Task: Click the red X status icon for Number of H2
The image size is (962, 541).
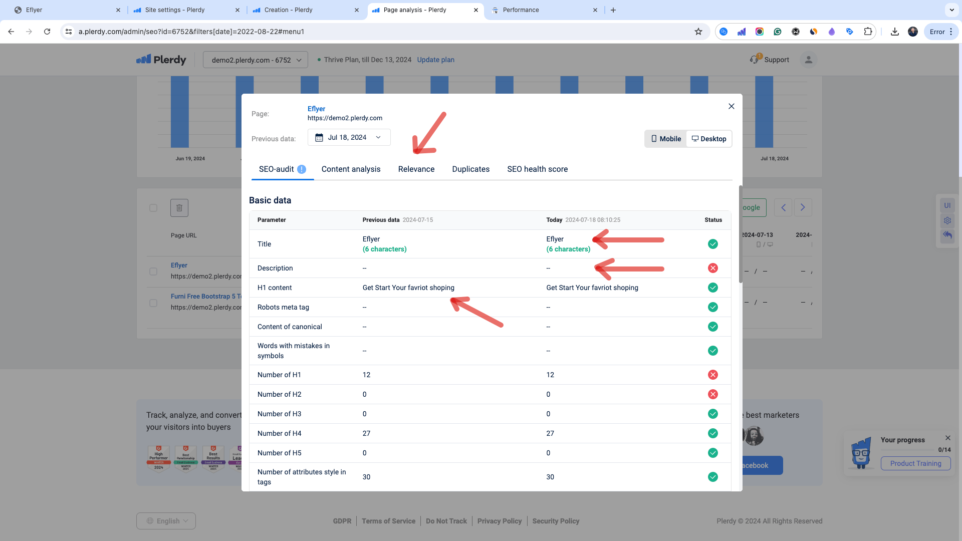Action: click(x=713, y=394)
